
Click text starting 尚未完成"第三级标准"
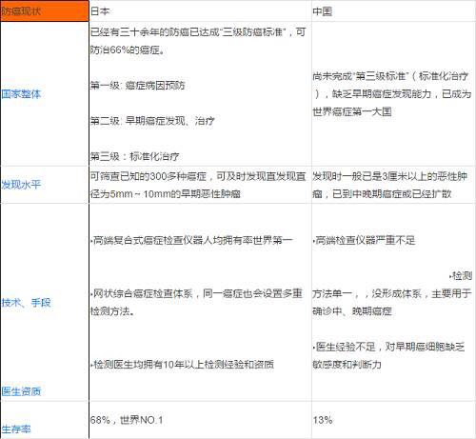tap(392, 94)
